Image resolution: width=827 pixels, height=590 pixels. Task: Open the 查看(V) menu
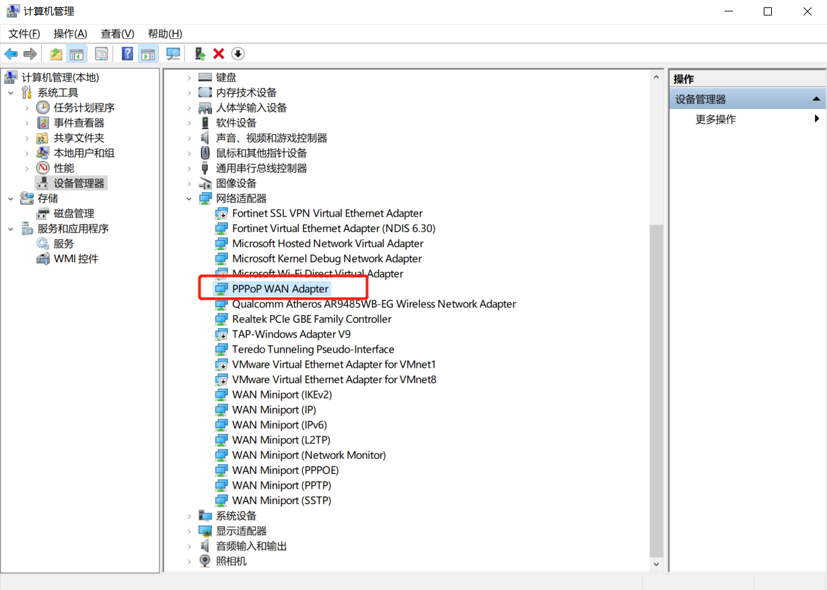click(x=118, y=34)
